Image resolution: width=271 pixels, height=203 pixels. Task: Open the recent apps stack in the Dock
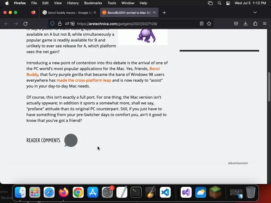[236, 193]
